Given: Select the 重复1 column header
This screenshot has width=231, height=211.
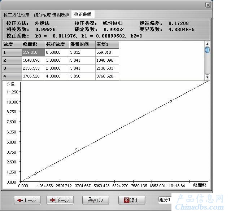Looking at the screenshot, I should pos(107,44).
